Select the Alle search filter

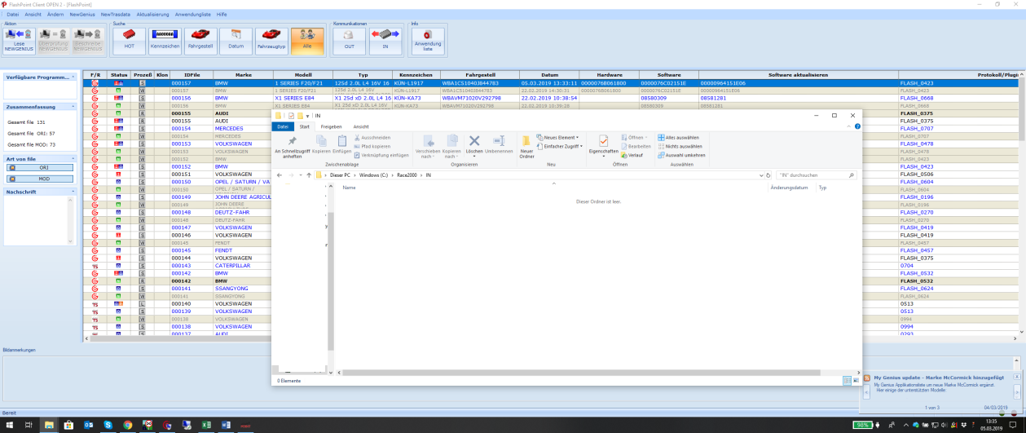307,41
